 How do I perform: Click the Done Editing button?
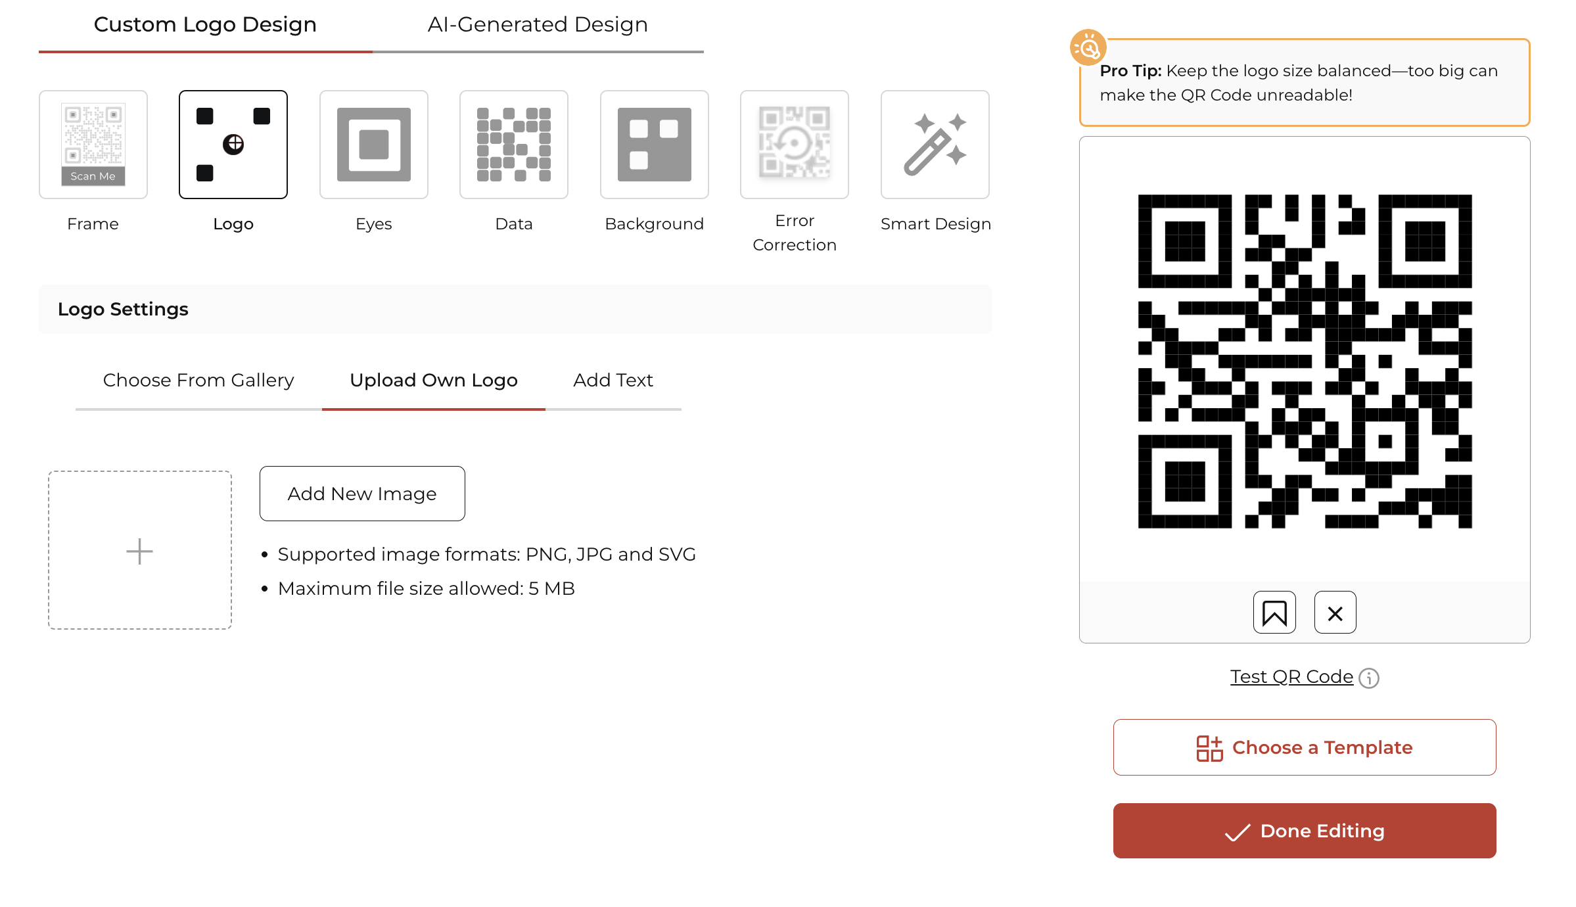pos(1305,831)
